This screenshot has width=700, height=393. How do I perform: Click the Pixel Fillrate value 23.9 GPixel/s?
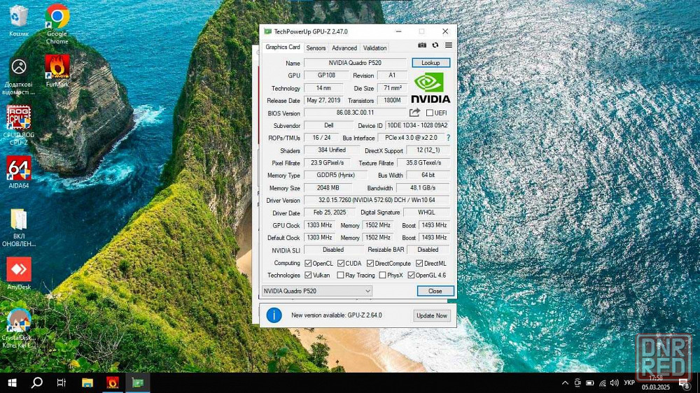pyautogui.click(x=327, y=163)
